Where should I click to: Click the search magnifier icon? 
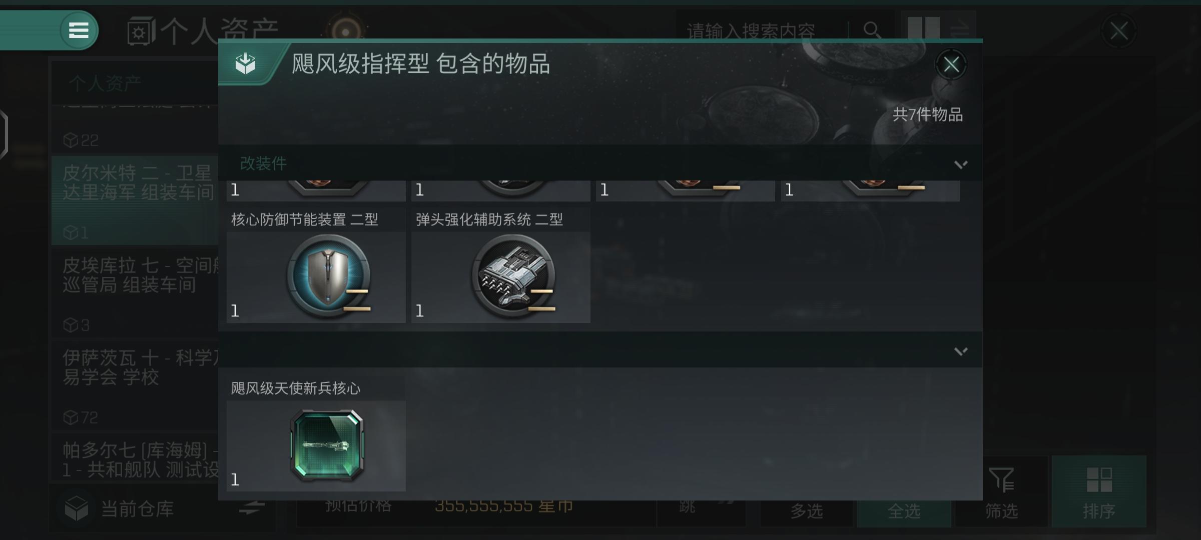click(872, 30)
